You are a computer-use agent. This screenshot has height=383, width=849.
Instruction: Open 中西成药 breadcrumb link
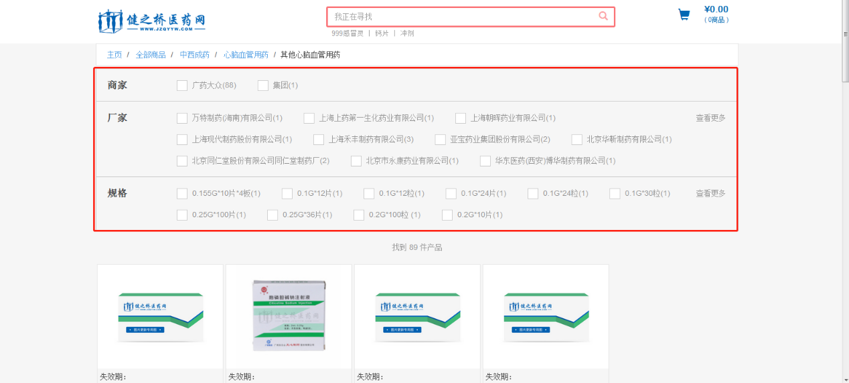click(x=194, y=55)
